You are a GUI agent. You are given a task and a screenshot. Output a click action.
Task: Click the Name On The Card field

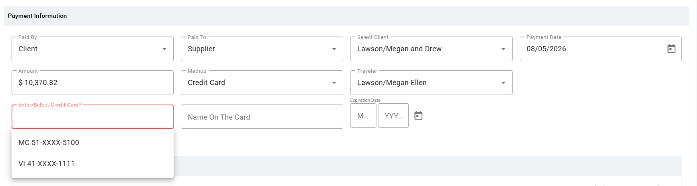pyautogui.click(x=262, y=117)
